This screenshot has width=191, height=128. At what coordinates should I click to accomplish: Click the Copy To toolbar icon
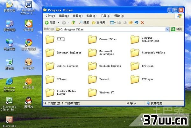click(x=125, y=22)
